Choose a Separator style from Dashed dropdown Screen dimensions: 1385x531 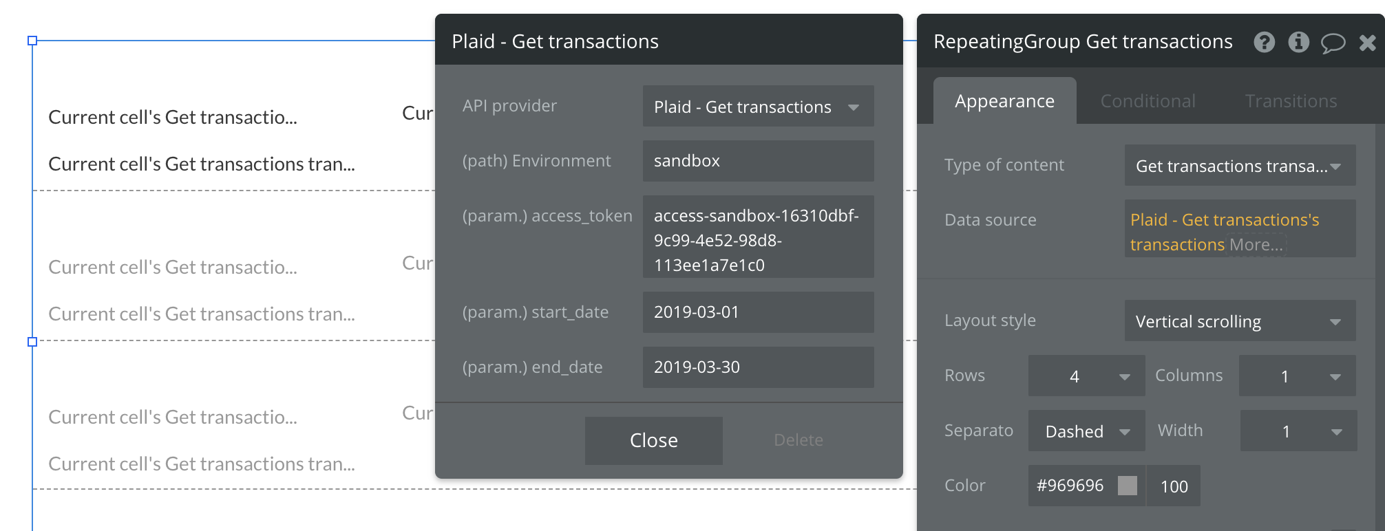point(1086,431)
